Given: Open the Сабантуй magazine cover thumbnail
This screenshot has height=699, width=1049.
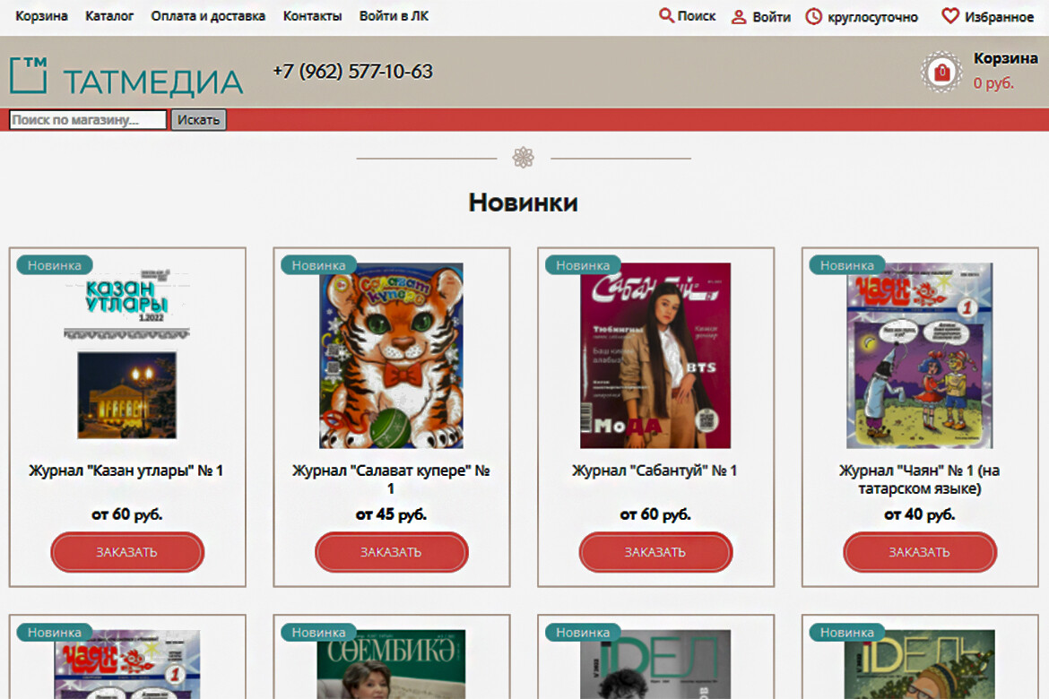Looking at the screenshot, I should point(655,355).
